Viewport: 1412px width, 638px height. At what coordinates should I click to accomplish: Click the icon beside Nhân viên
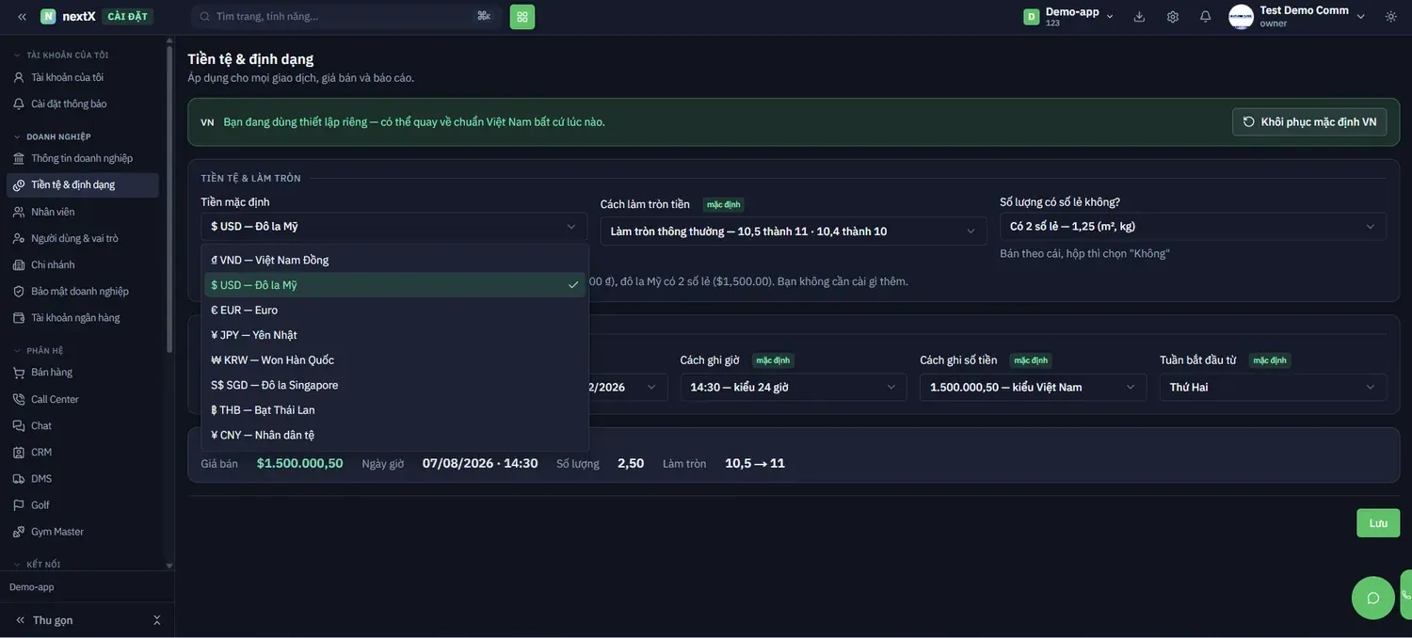(x=19, y=212)
